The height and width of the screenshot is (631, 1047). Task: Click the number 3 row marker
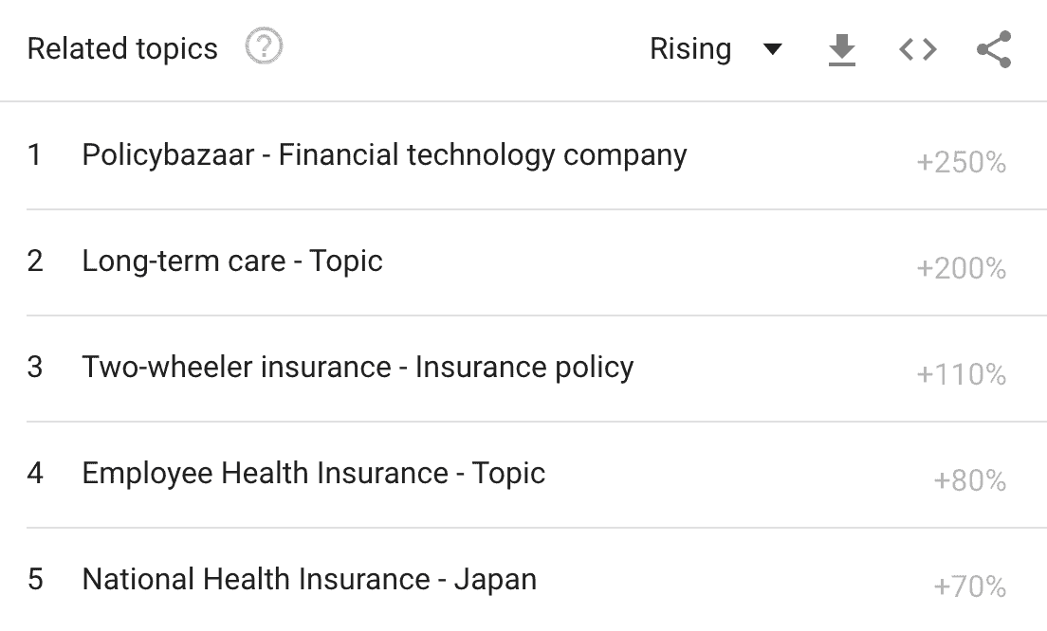pyautogui.click(x=35, y=367)
